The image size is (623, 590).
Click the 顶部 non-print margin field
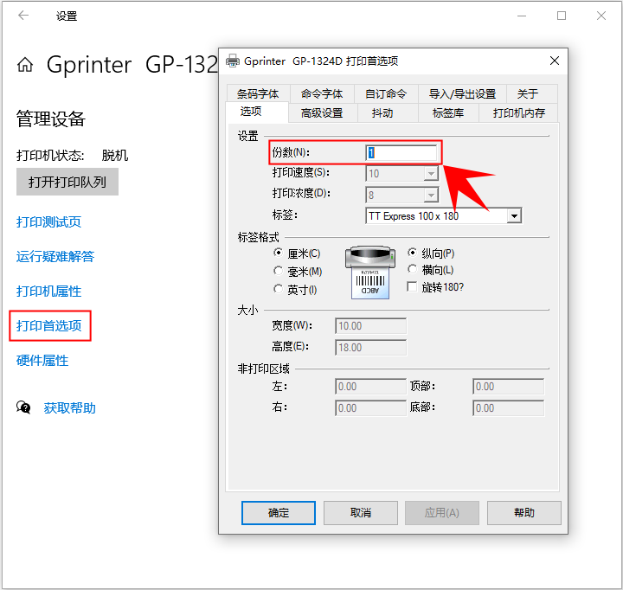pos(508,386)
